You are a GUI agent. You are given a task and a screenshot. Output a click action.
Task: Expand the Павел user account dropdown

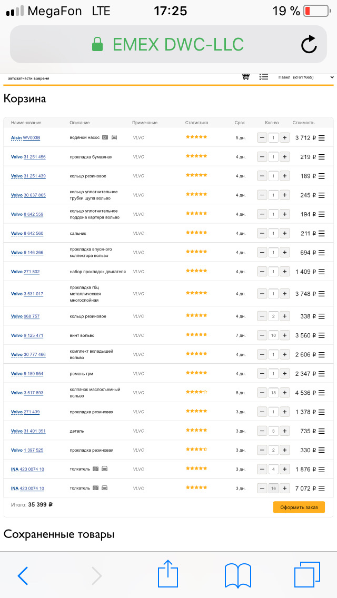pos(306,77)
